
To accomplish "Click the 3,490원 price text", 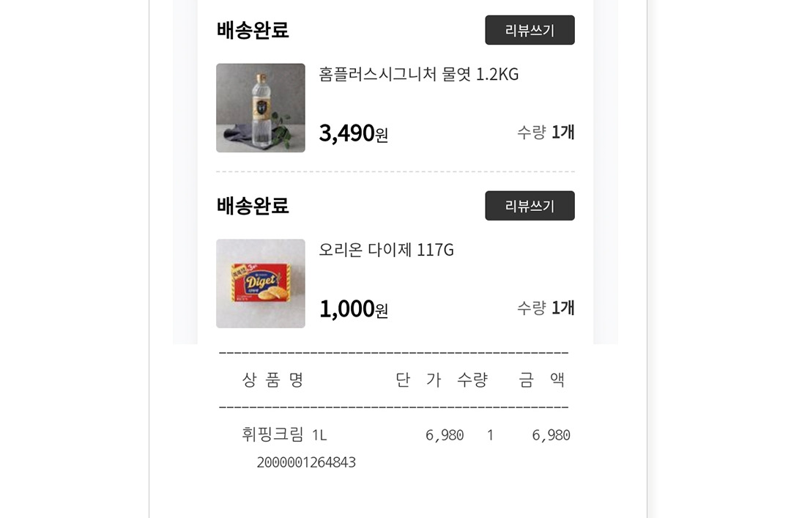I will point(353,133).
